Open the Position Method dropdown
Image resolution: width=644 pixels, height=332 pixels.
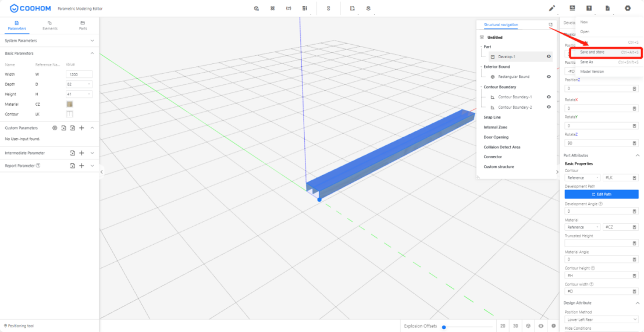(x=602, y=319)
